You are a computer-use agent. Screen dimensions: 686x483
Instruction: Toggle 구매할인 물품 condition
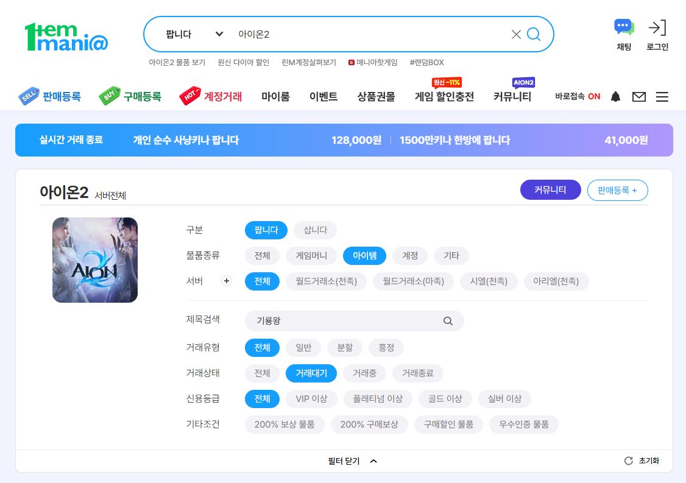point(448,425)
